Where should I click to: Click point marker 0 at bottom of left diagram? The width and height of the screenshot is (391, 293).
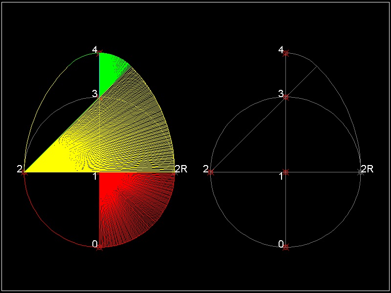click(100, 247)
